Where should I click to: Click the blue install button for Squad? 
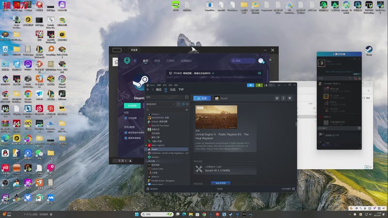(x=202, y=98)
